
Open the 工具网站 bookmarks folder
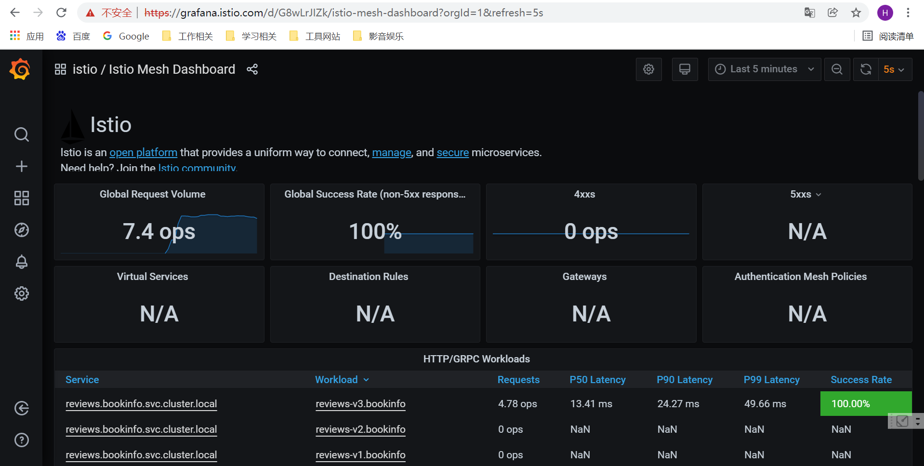tap(314, 36)
